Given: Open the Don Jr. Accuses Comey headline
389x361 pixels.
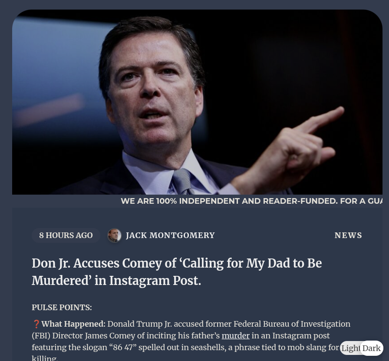Looking at the screenshot, I should click(x=177, y=272).
